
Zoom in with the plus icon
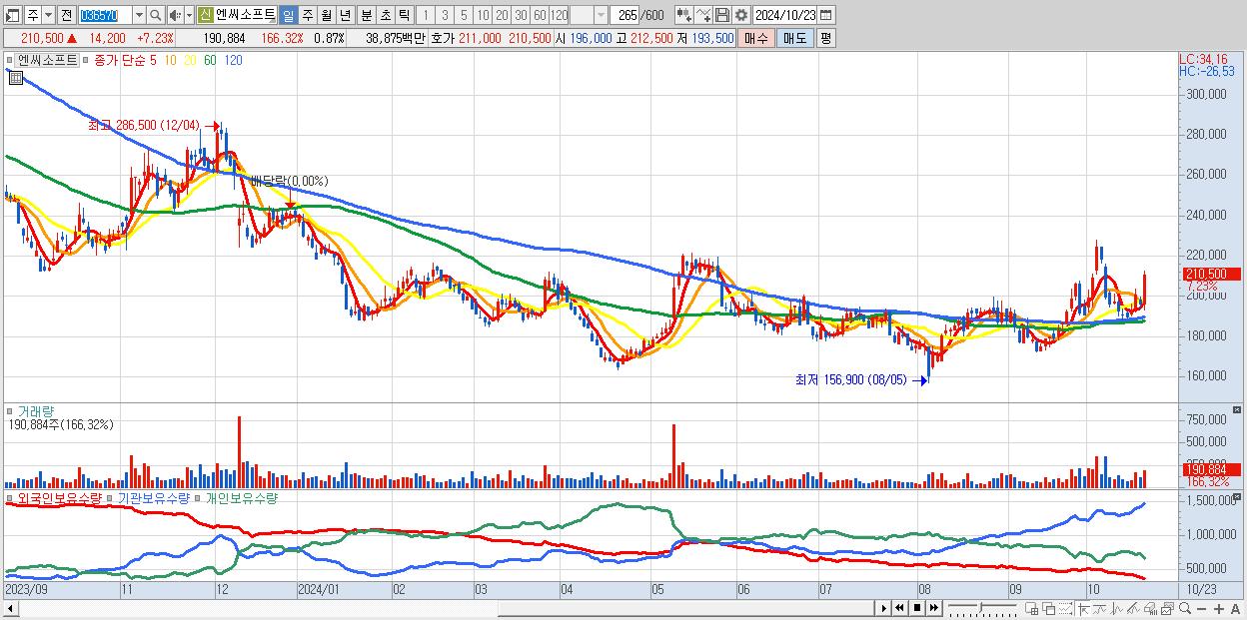point(1218,609)
